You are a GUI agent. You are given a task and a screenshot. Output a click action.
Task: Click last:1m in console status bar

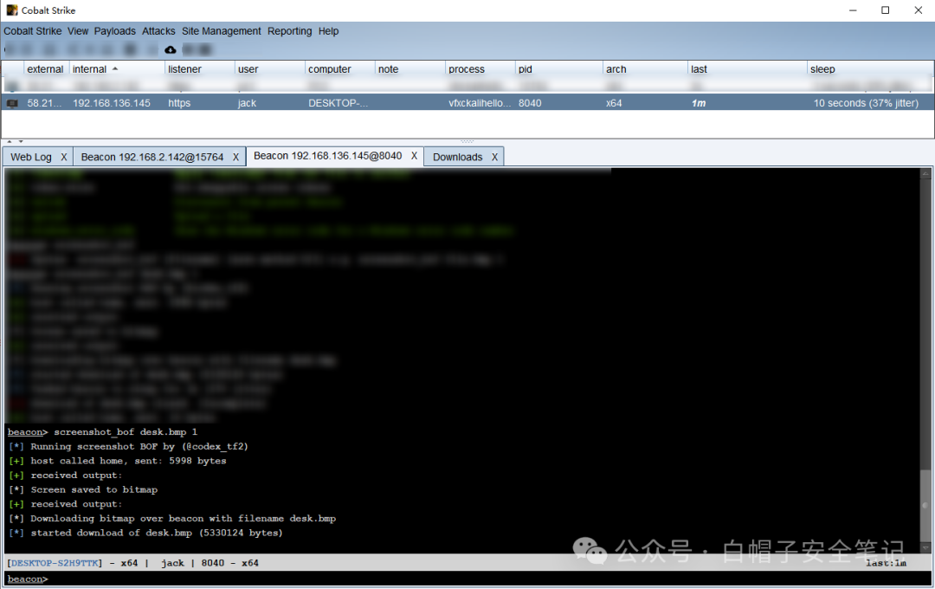point(887,563)
